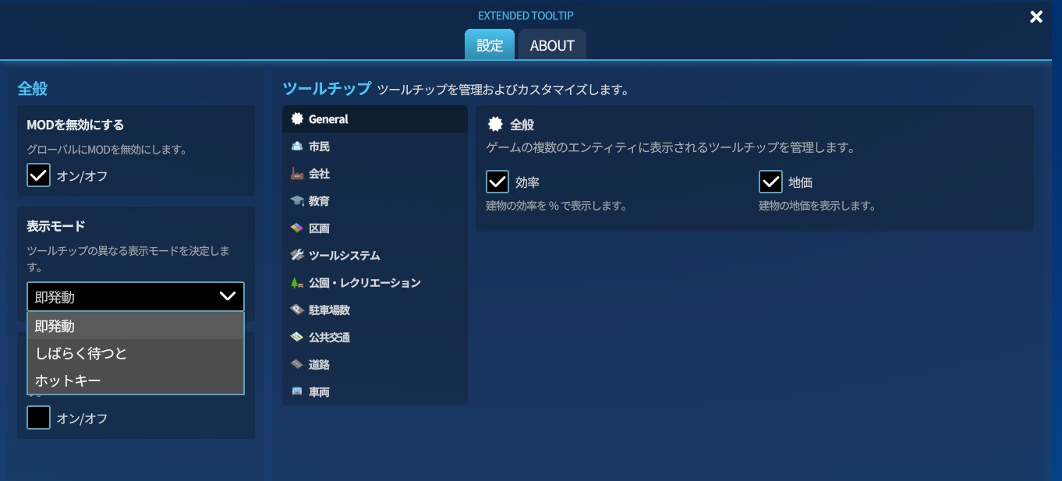The height and width of the screenshot is (481, 1062).
Task: Enable the bottom オン/オフ checkbox
Action: click(x=38, y=418)
